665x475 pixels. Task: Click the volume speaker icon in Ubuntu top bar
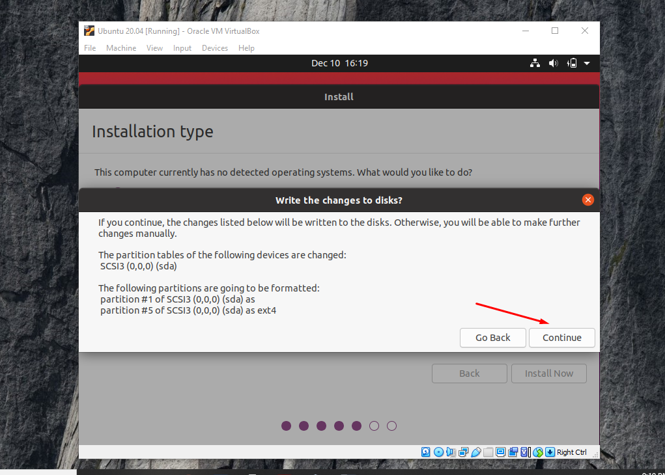tap(553, 63)
